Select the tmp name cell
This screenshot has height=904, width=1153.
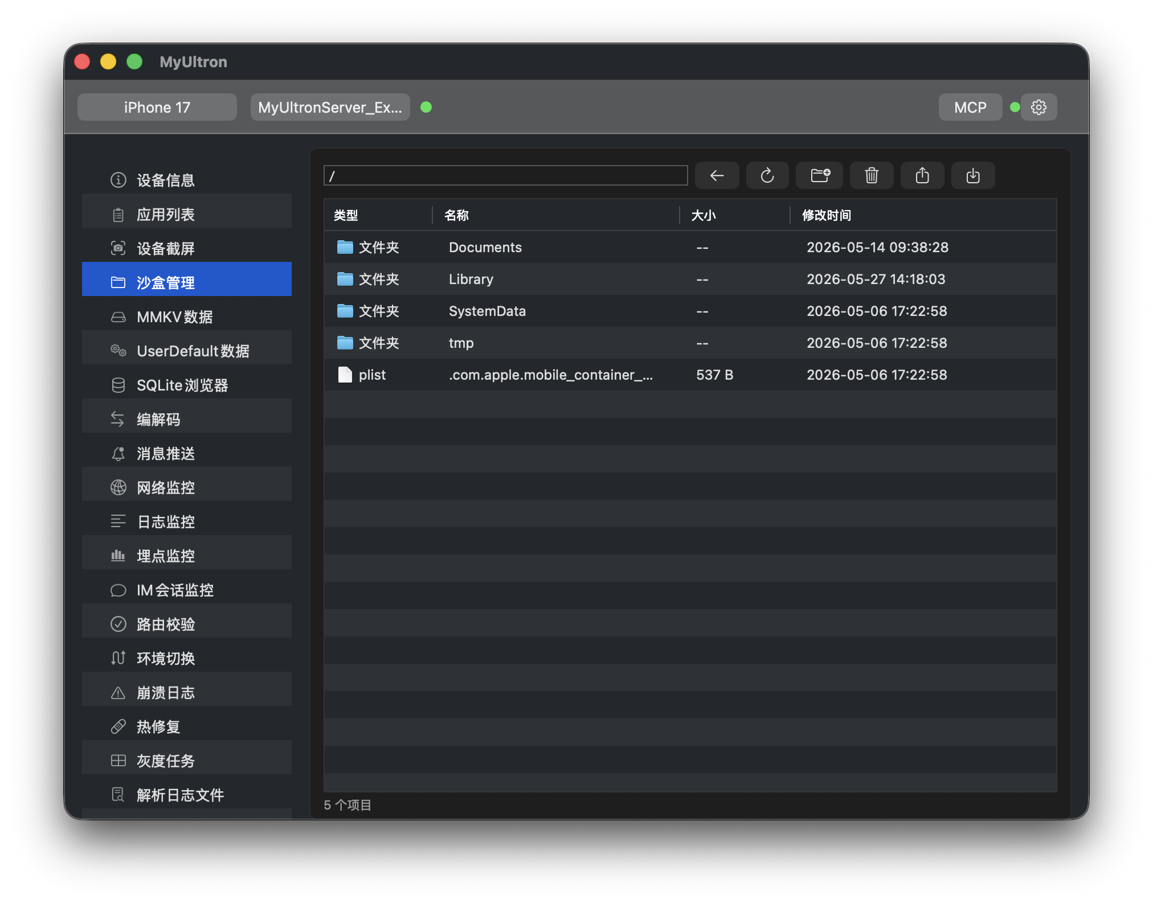(461, 343)
